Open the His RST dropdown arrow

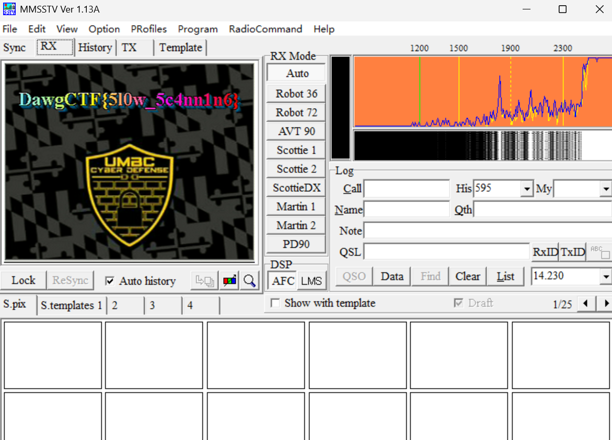pyautogui.click(x=527, y=189)
